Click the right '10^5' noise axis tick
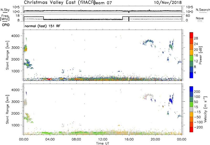The height and width of the screenshot is (145, 210). pos(189,7)
